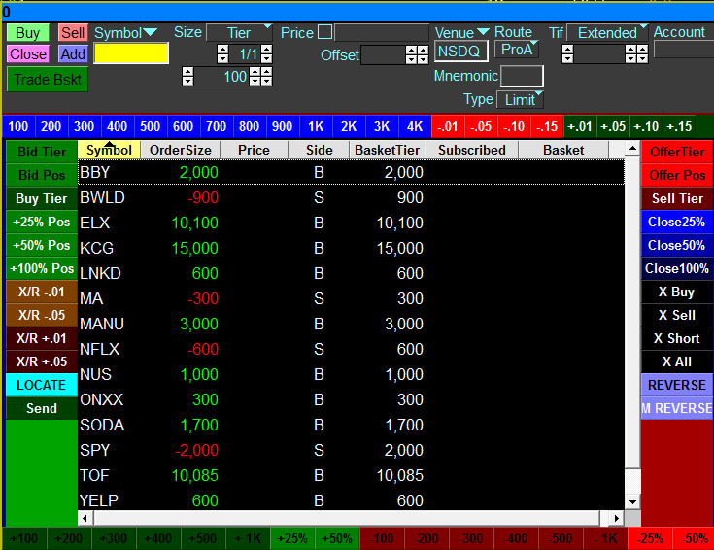Click the REVERSE button
This screenshot has width=714, height=550.
677,385
